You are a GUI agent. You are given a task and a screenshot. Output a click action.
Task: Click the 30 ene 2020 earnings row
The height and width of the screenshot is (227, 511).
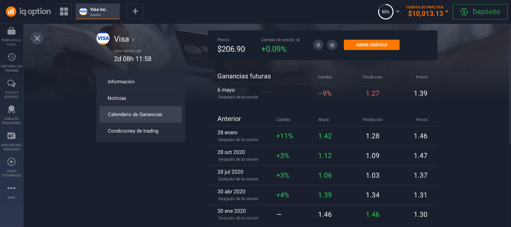323,214
